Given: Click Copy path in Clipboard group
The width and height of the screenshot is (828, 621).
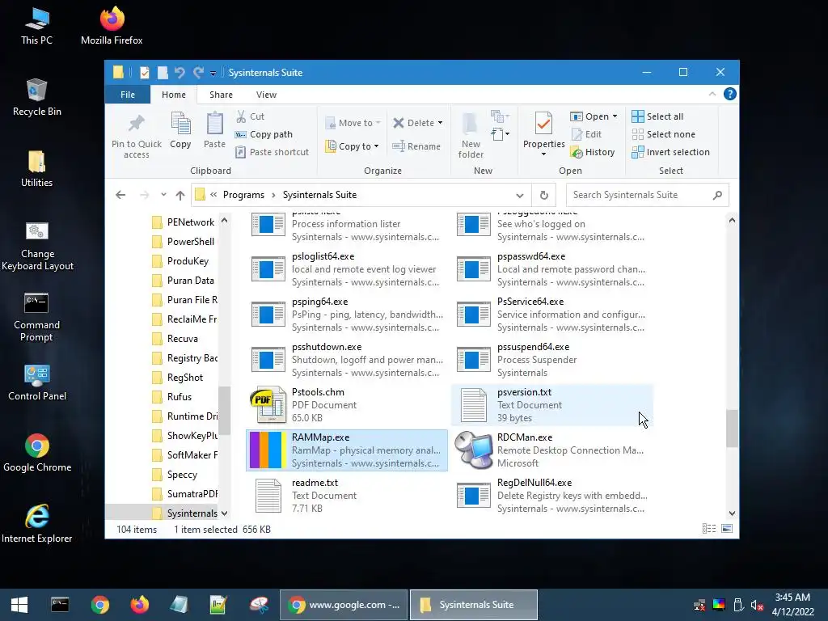Looking at the screenshot, I should click(264, 134).
